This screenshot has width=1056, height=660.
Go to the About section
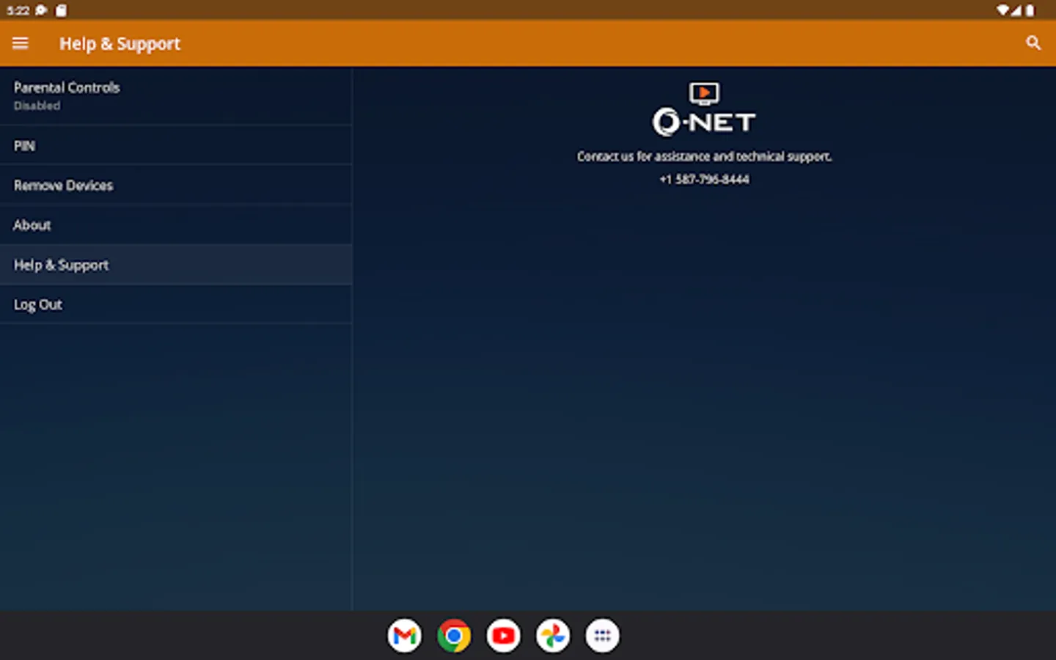coord(176,224)
